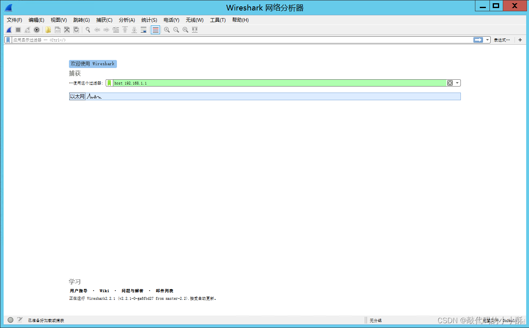Open the 电话(Y) menu
The image size is (529, 328).
tap(171, 20)
